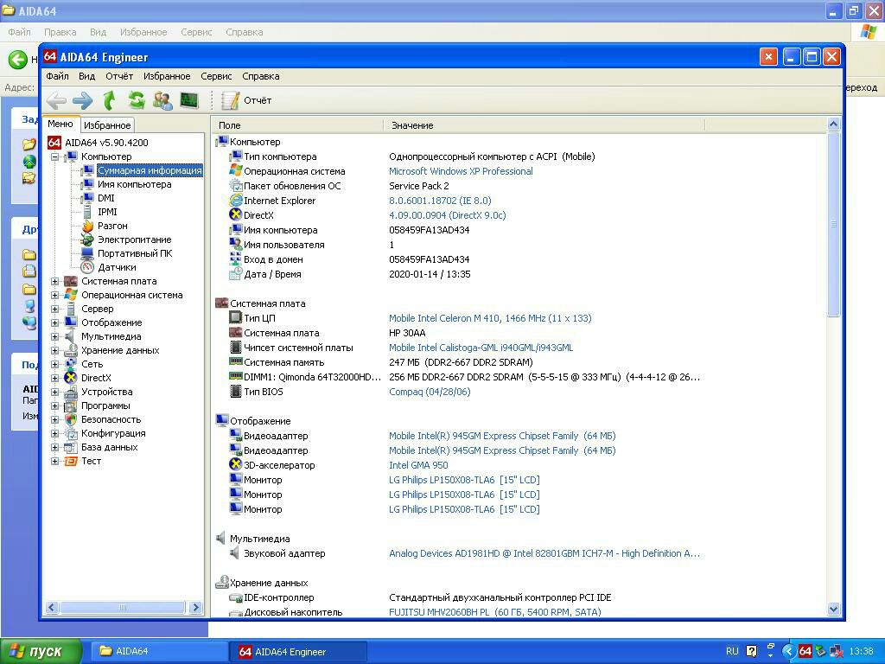
Task: Select Имя компьютера tree item
Action: [x=134, y=184]
